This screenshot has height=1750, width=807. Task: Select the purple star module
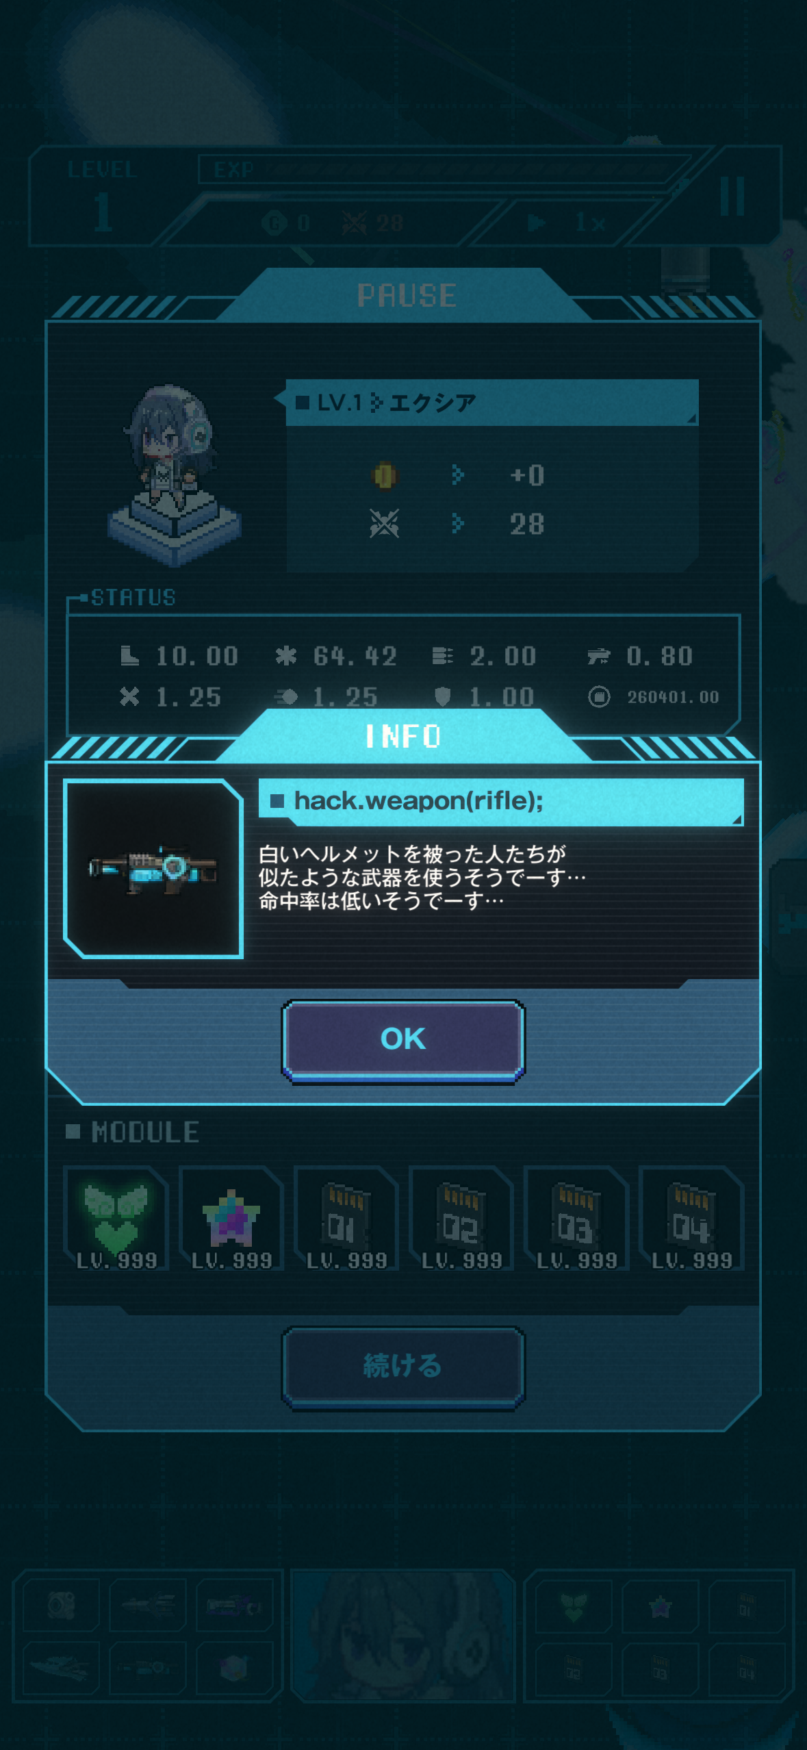[231, 1219]
